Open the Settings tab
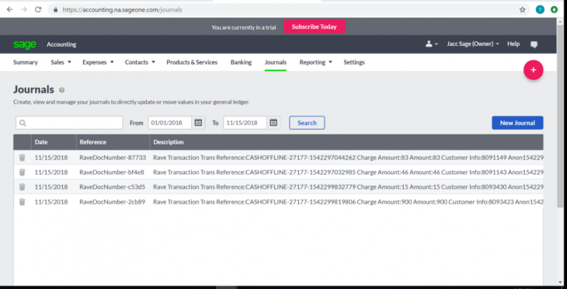Viewport: 567px width, 289px height. (x=354, y=62)
